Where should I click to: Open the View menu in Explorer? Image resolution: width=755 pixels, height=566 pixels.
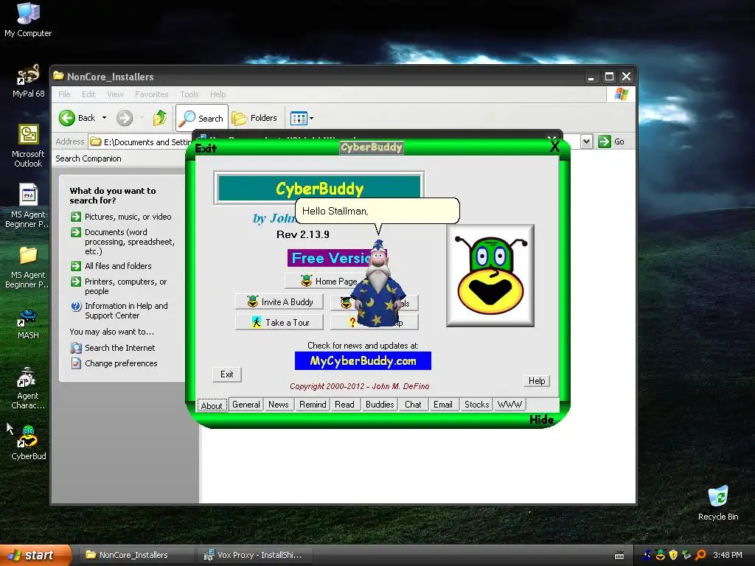click(x=115, y=94)
